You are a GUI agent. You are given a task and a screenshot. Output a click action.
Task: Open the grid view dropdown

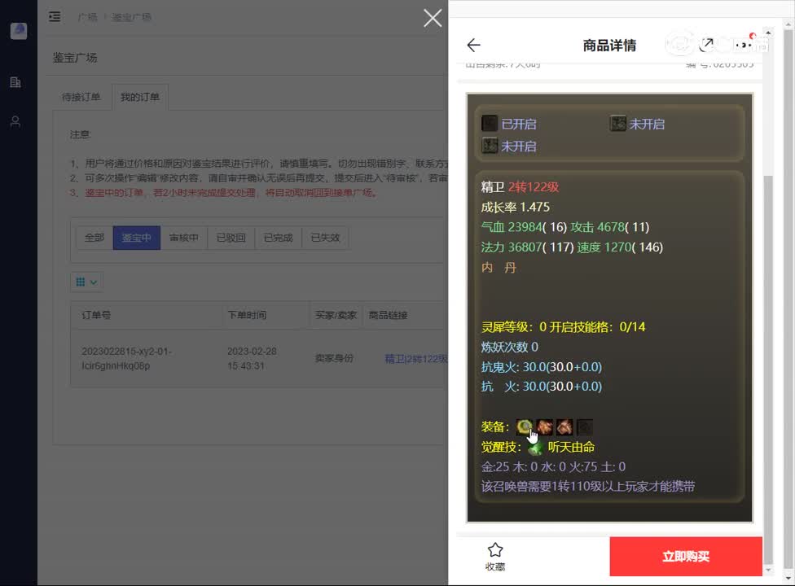86,282
